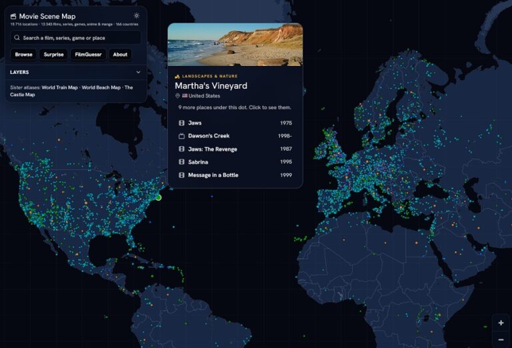Click the United States flag icon
The height and width of the screenshot is (348, 512).
(x=185, y=95)
